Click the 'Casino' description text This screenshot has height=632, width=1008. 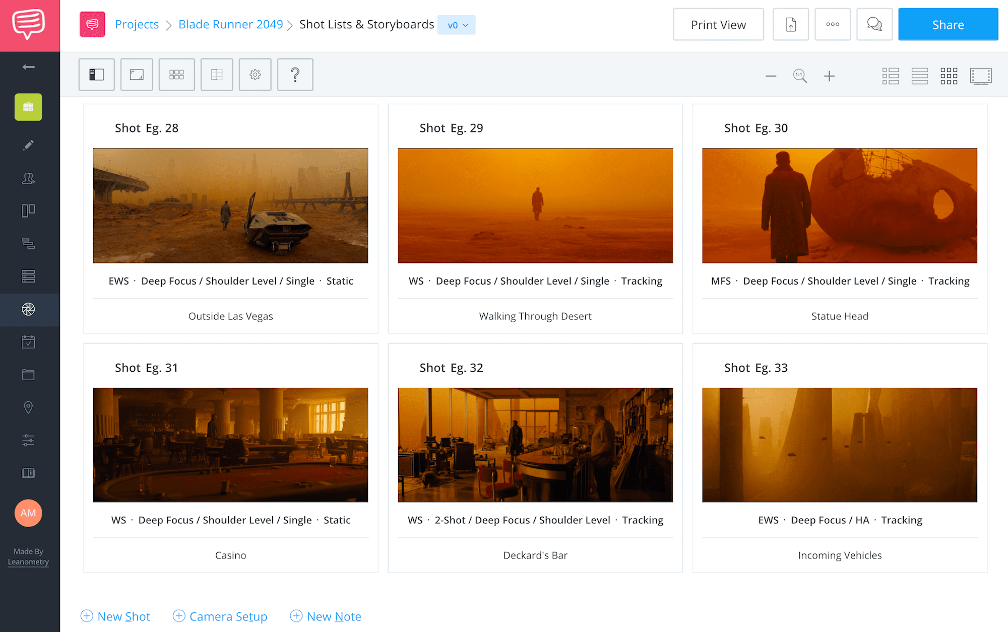tap(231, 555)
